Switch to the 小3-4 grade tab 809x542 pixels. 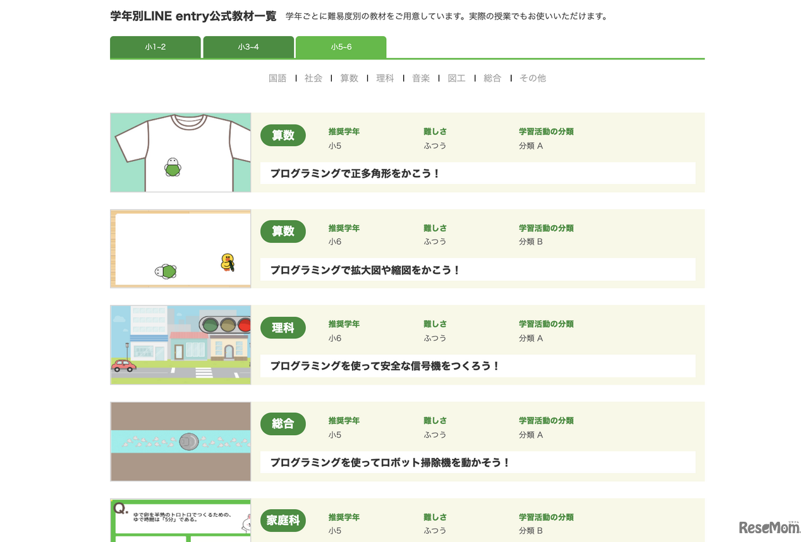point(248,47)
